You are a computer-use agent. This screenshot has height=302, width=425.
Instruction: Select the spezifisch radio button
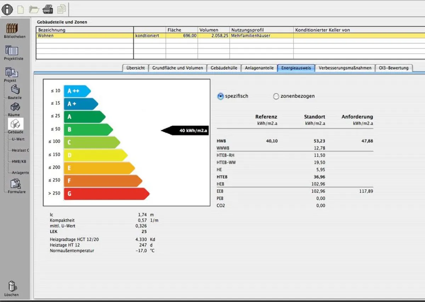[x=220, y=96]
